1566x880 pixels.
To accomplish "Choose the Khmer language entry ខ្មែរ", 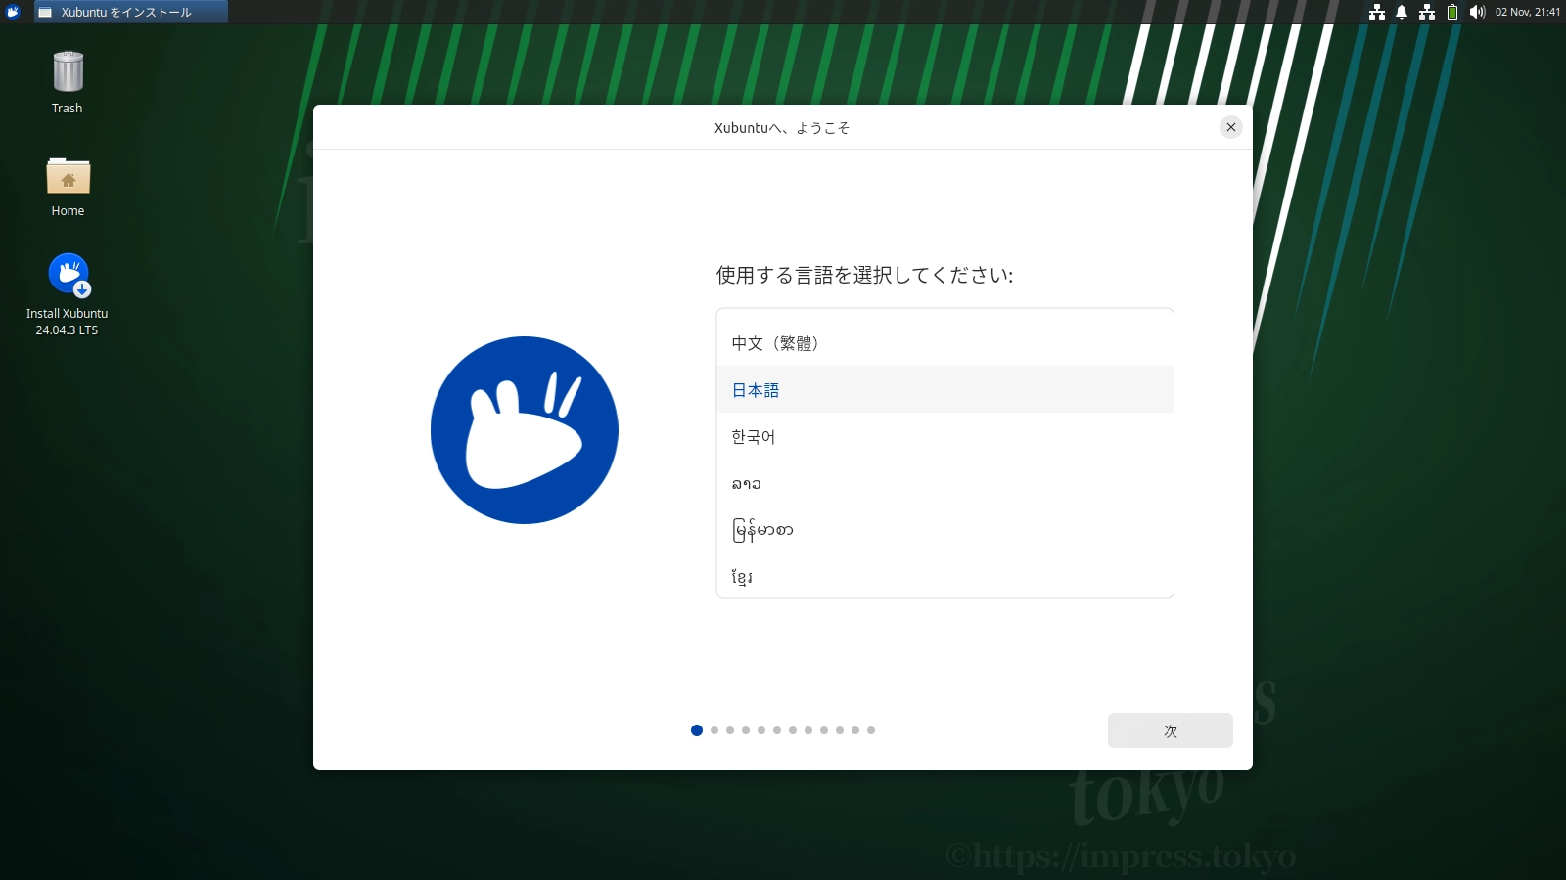I will coord(944,576).
